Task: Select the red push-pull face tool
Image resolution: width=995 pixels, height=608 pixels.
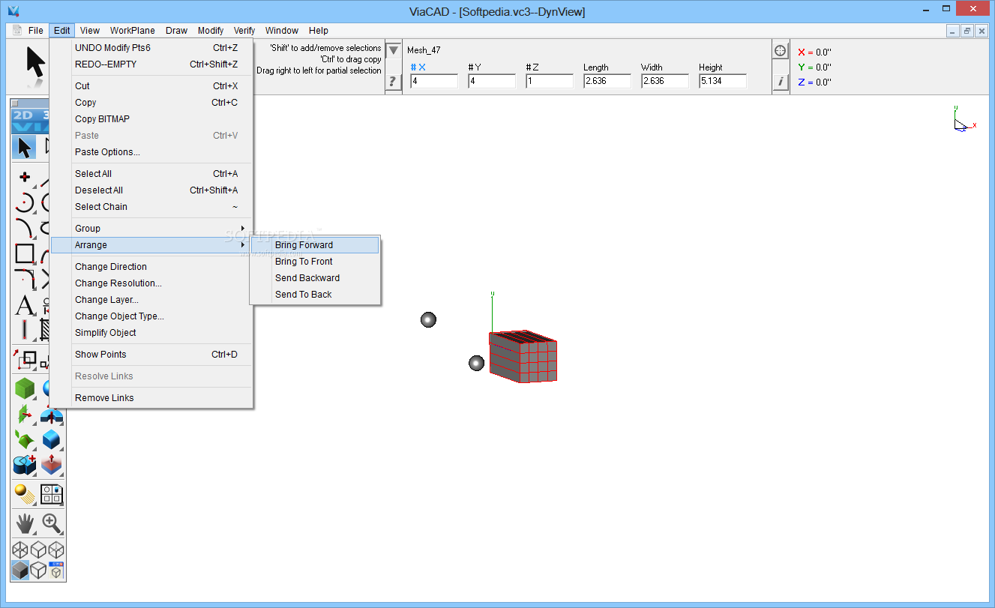Action: [52, 465]
